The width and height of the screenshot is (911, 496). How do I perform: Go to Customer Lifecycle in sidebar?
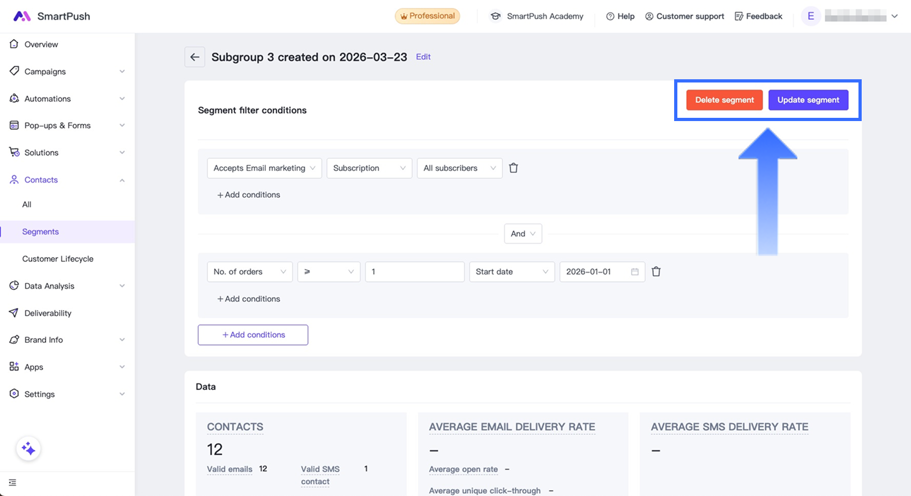point(58,259)
